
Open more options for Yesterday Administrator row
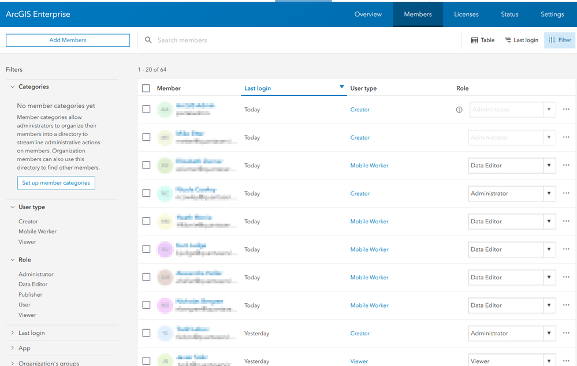click(x=566, y=333)
